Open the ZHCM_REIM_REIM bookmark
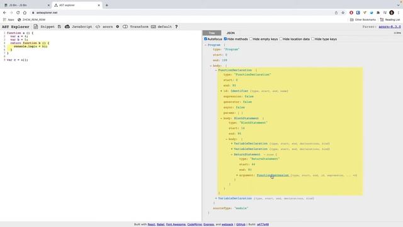Image resolution: width=403 pixels, height=227 pixels. pos(31,20)
